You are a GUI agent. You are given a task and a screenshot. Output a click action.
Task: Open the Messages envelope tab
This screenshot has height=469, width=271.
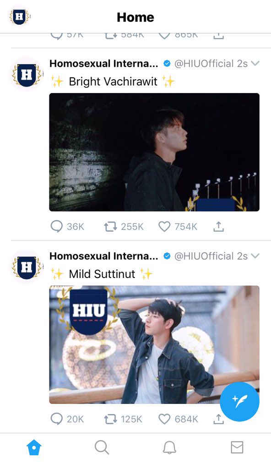(x=237, y=447)
